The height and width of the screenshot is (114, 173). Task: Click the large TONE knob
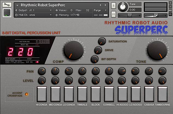[x=157, y=50]
